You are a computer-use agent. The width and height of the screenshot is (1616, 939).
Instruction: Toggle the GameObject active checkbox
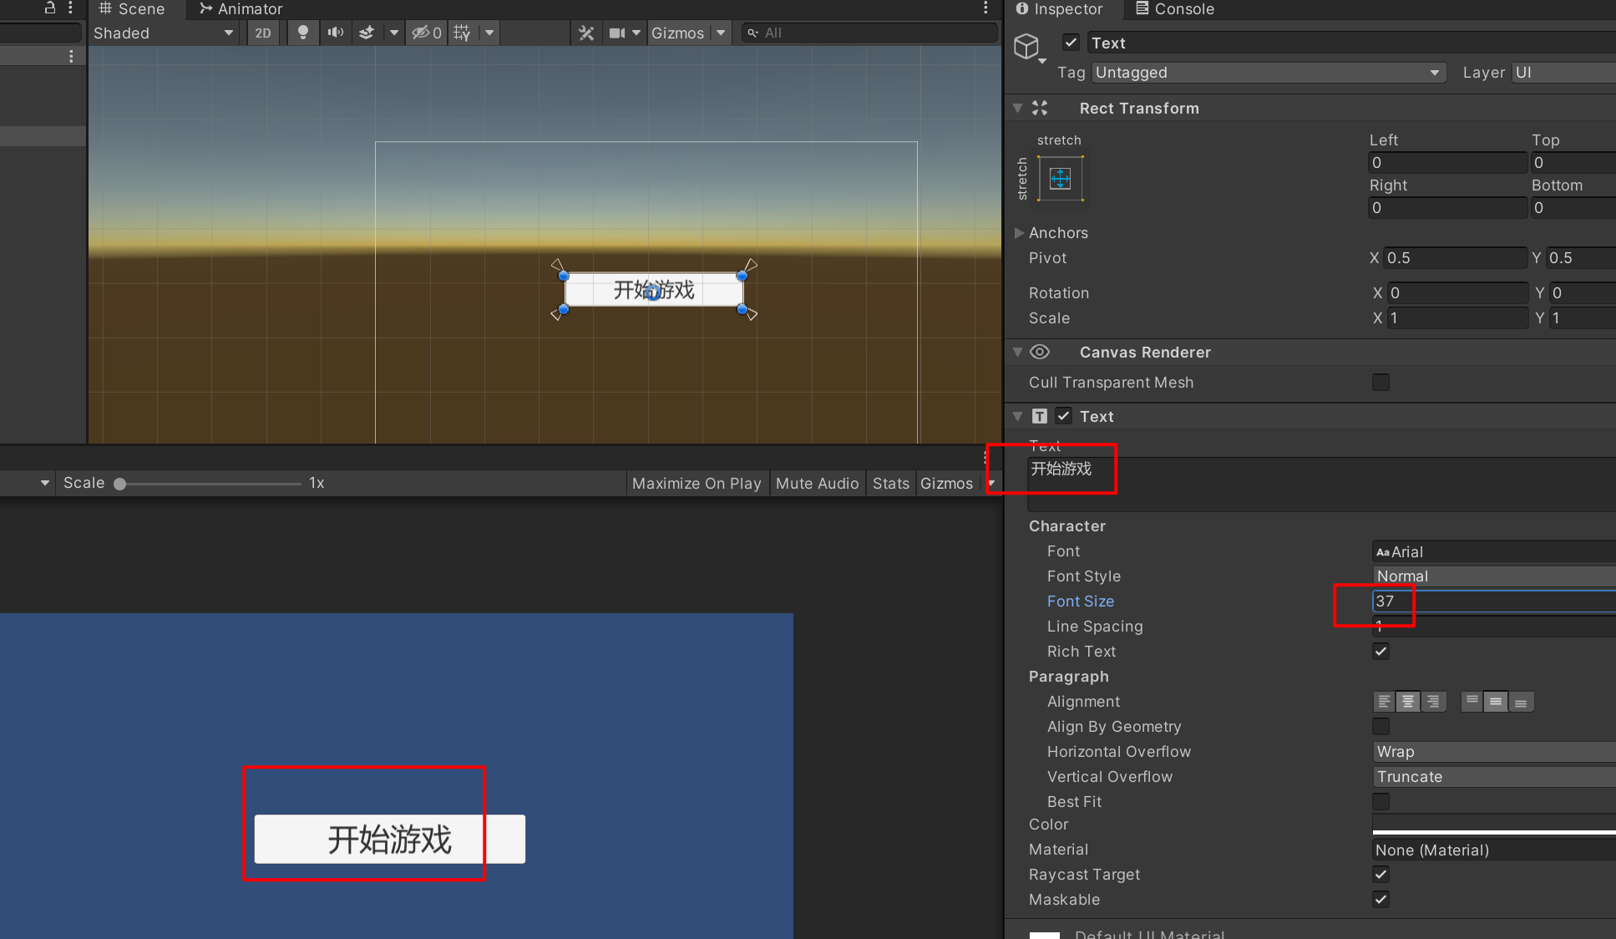1071,43
